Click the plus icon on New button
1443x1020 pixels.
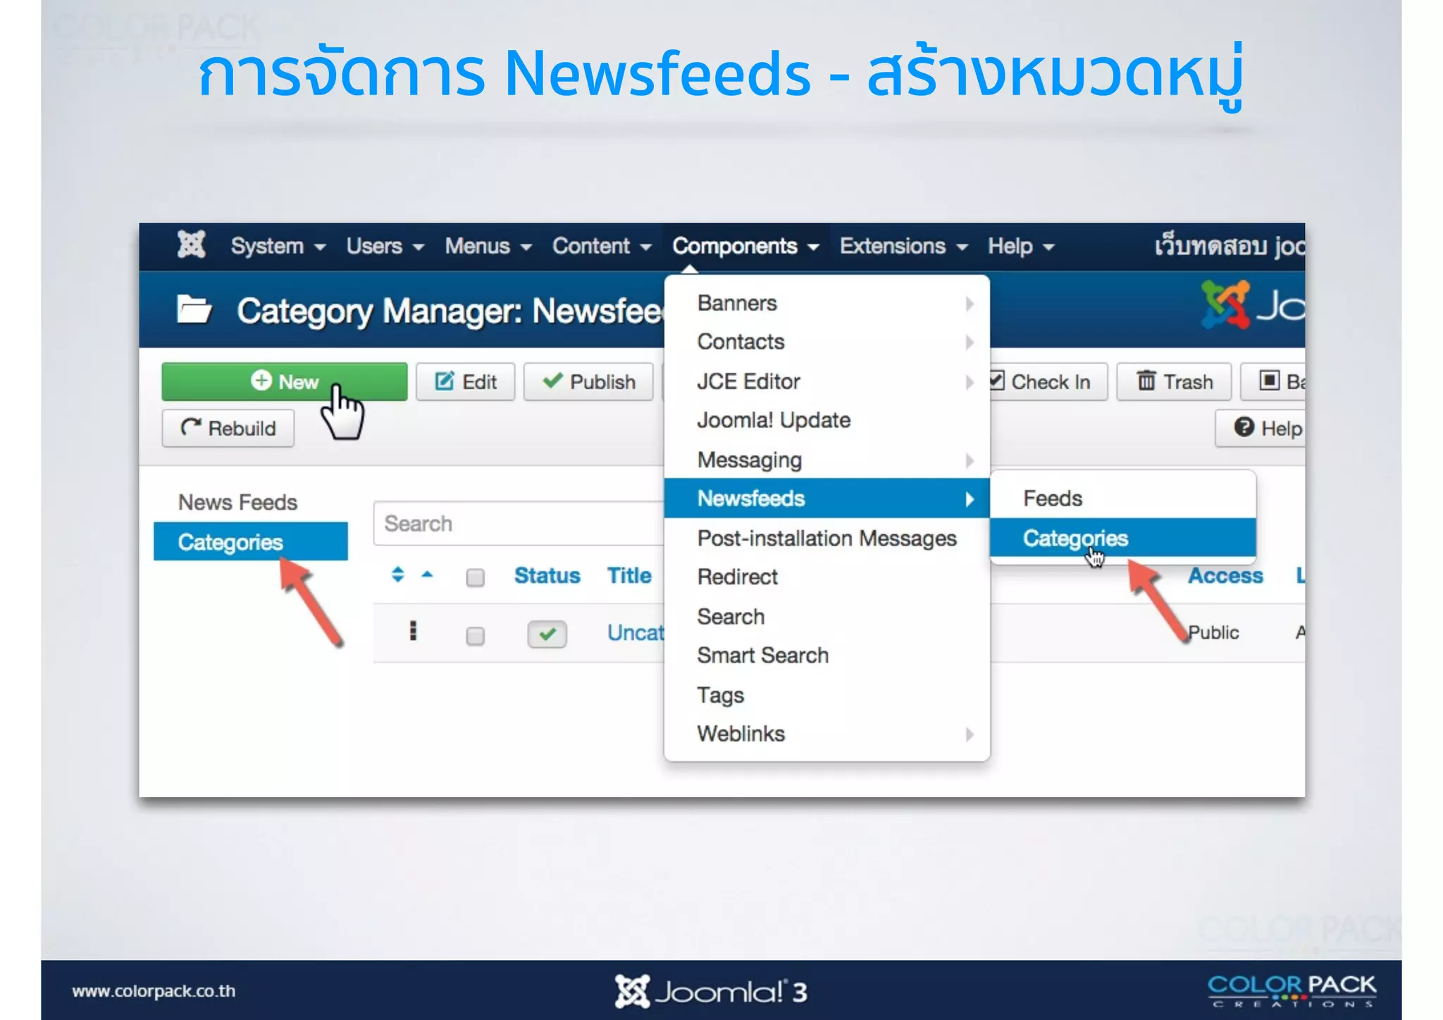coord(261,381)
